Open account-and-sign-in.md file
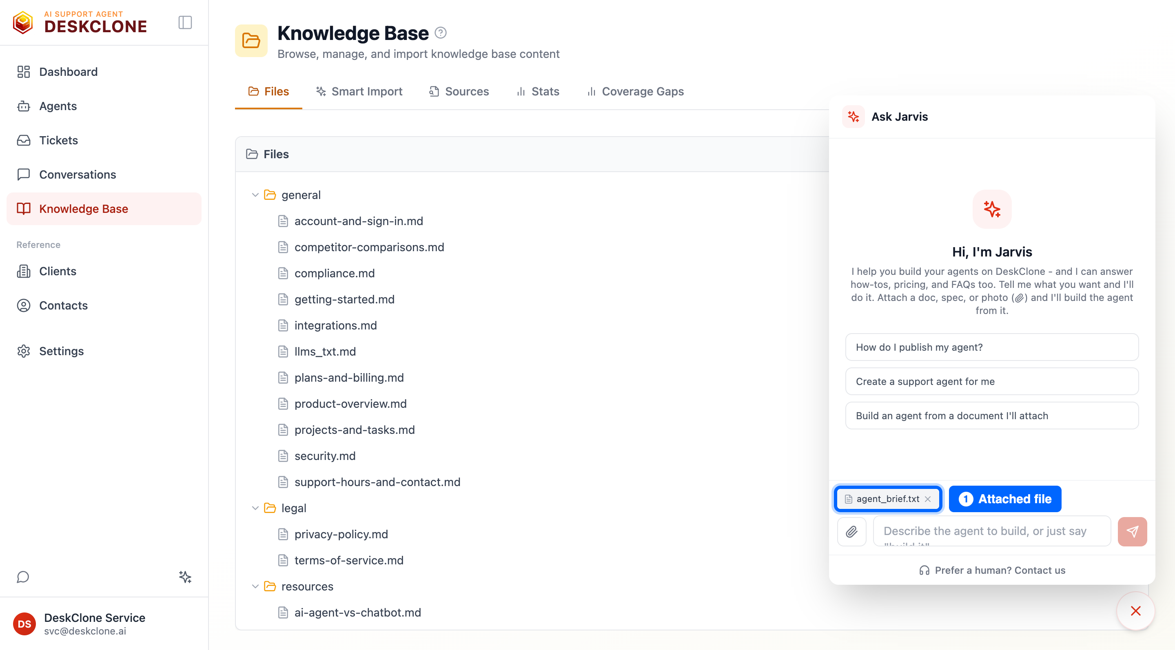Screen dimensions: 1175x650 point(359,221)
